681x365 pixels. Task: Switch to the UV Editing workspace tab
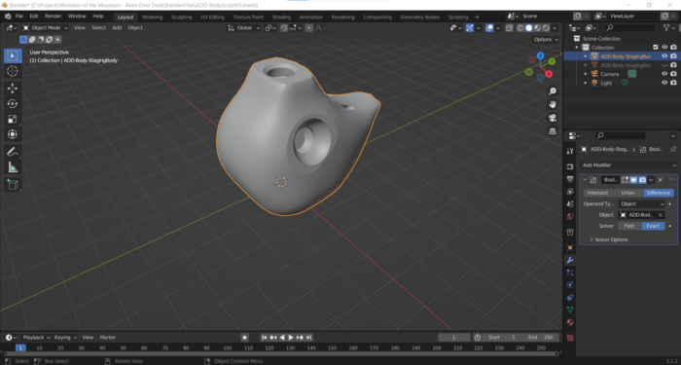(212, 17)
